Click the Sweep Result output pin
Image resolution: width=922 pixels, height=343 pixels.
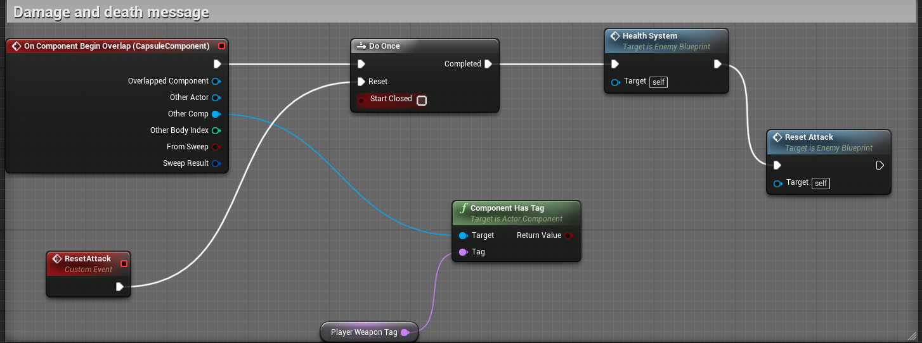tap(216, 163)
